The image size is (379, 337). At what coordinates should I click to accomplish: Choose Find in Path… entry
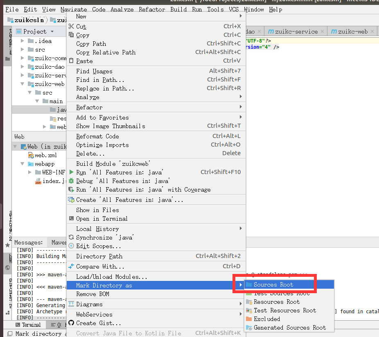156,80
